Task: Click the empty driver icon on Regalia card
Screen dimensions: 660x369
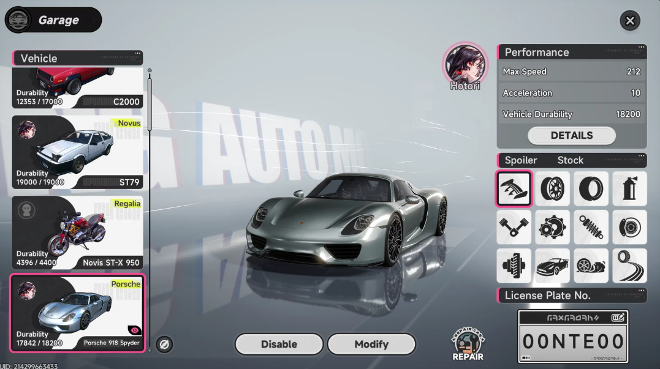Action: coord(26,210)
